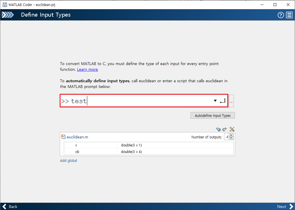Click the Number of outputs value field
This screenshot has height=210, width=295.
[227, 137]
